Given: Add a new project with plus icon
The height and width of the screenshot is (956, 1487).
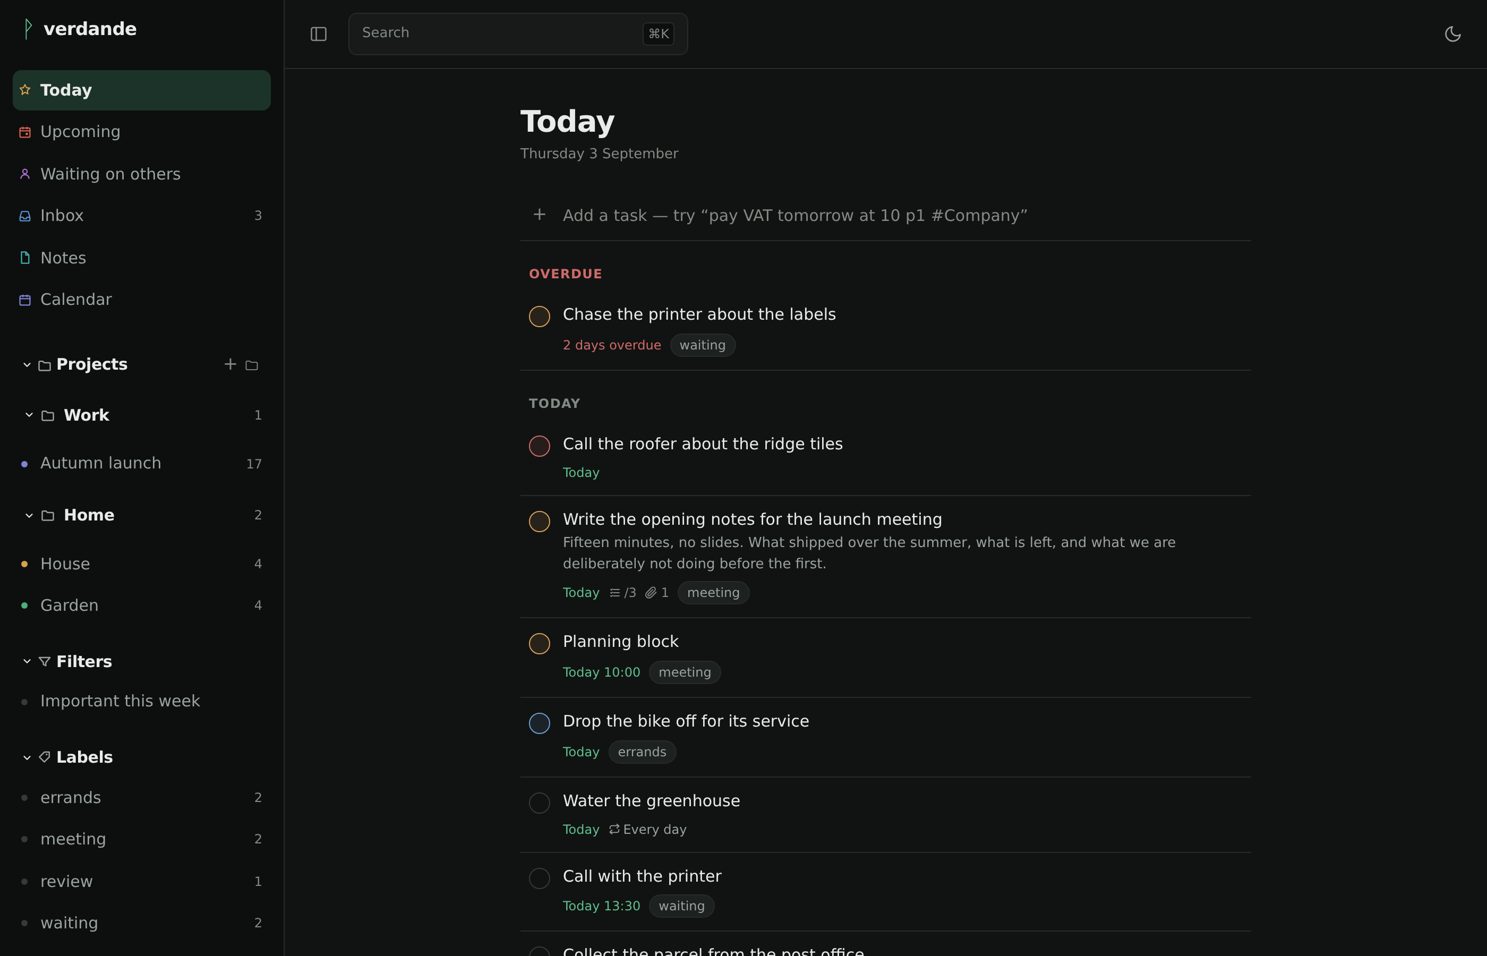Looking at the screenshot, I should click(230, 364).
